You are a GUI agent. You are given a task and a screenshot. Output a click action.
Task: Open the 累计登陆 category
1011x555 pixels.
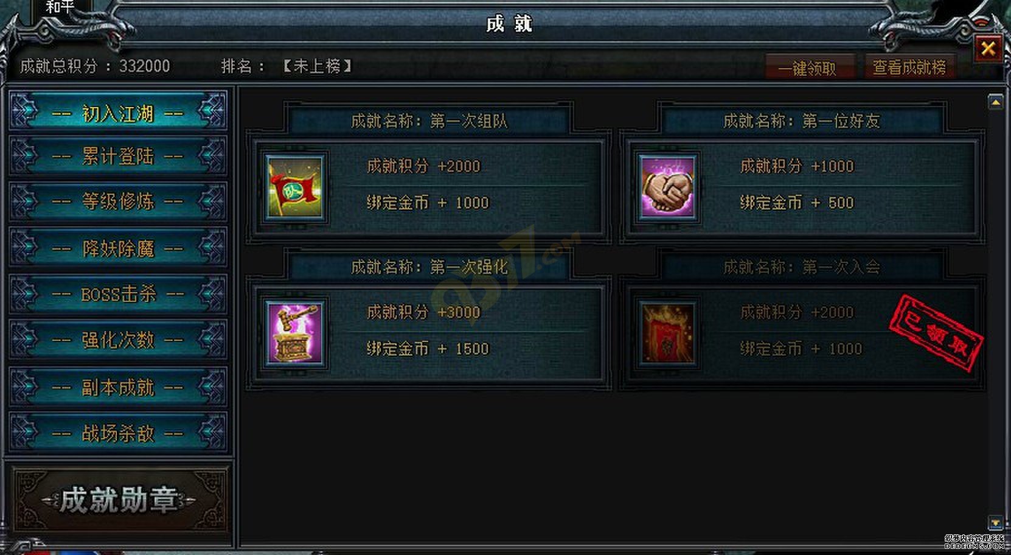[118, 156]
